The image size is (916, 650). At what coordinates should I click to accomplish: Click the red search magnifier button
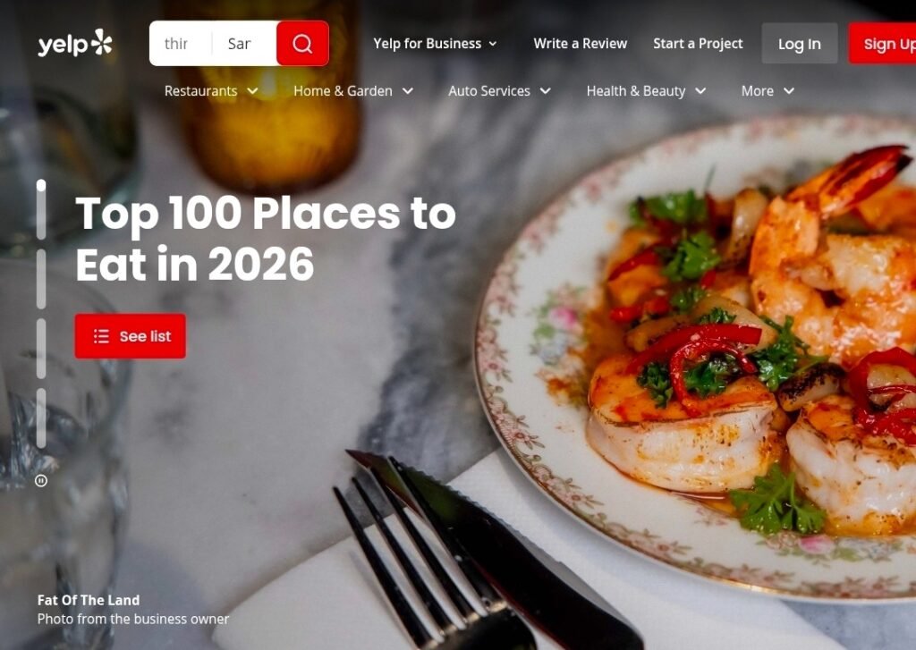tap(302, 43)
